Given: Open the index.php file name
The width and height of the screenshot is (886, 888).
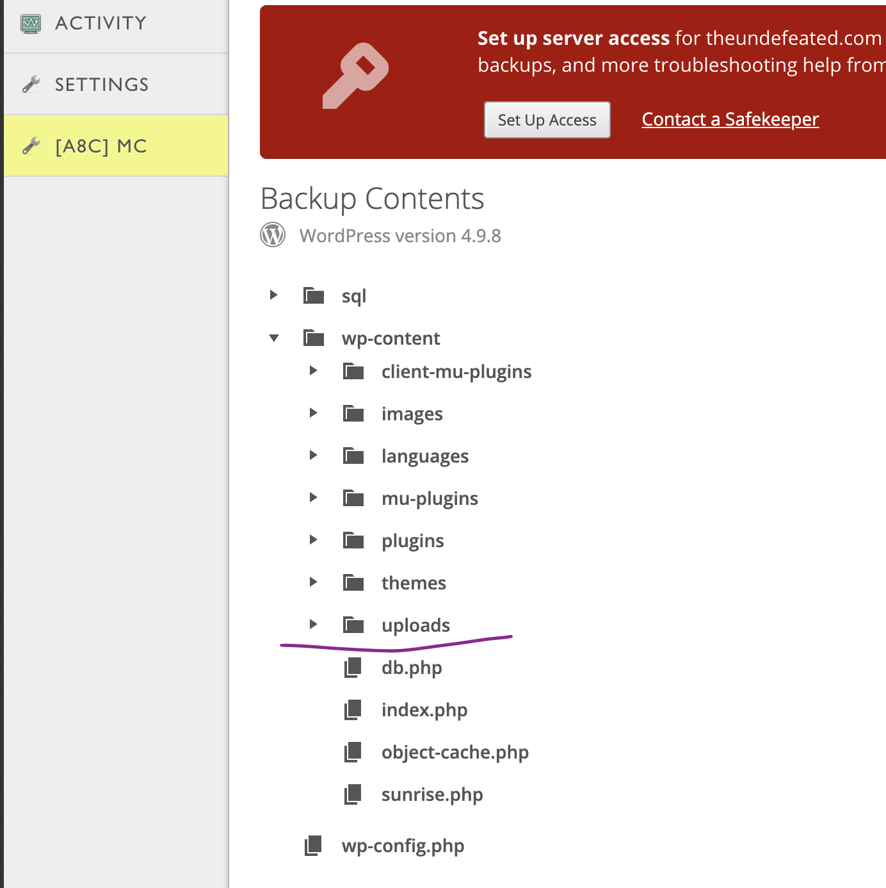Looking at the screenshot, I should 424,710.
